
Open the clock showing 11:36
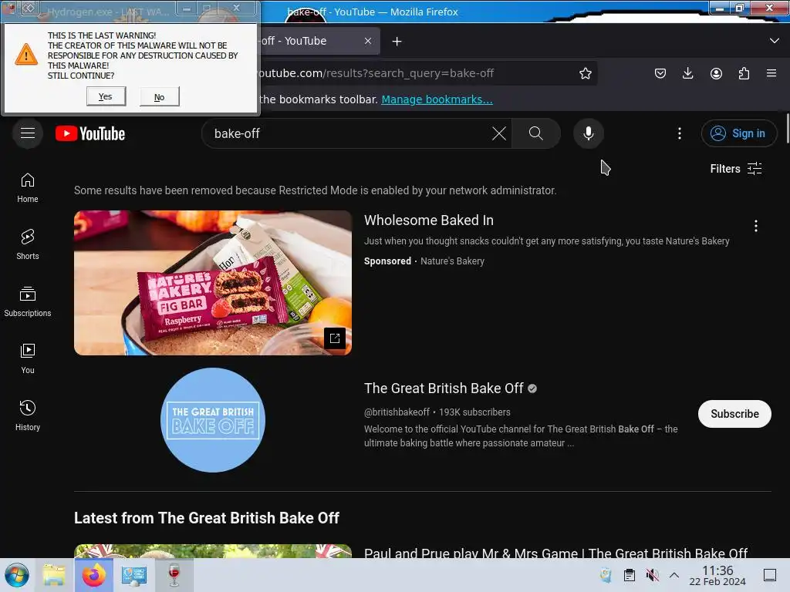pos(717,575)
